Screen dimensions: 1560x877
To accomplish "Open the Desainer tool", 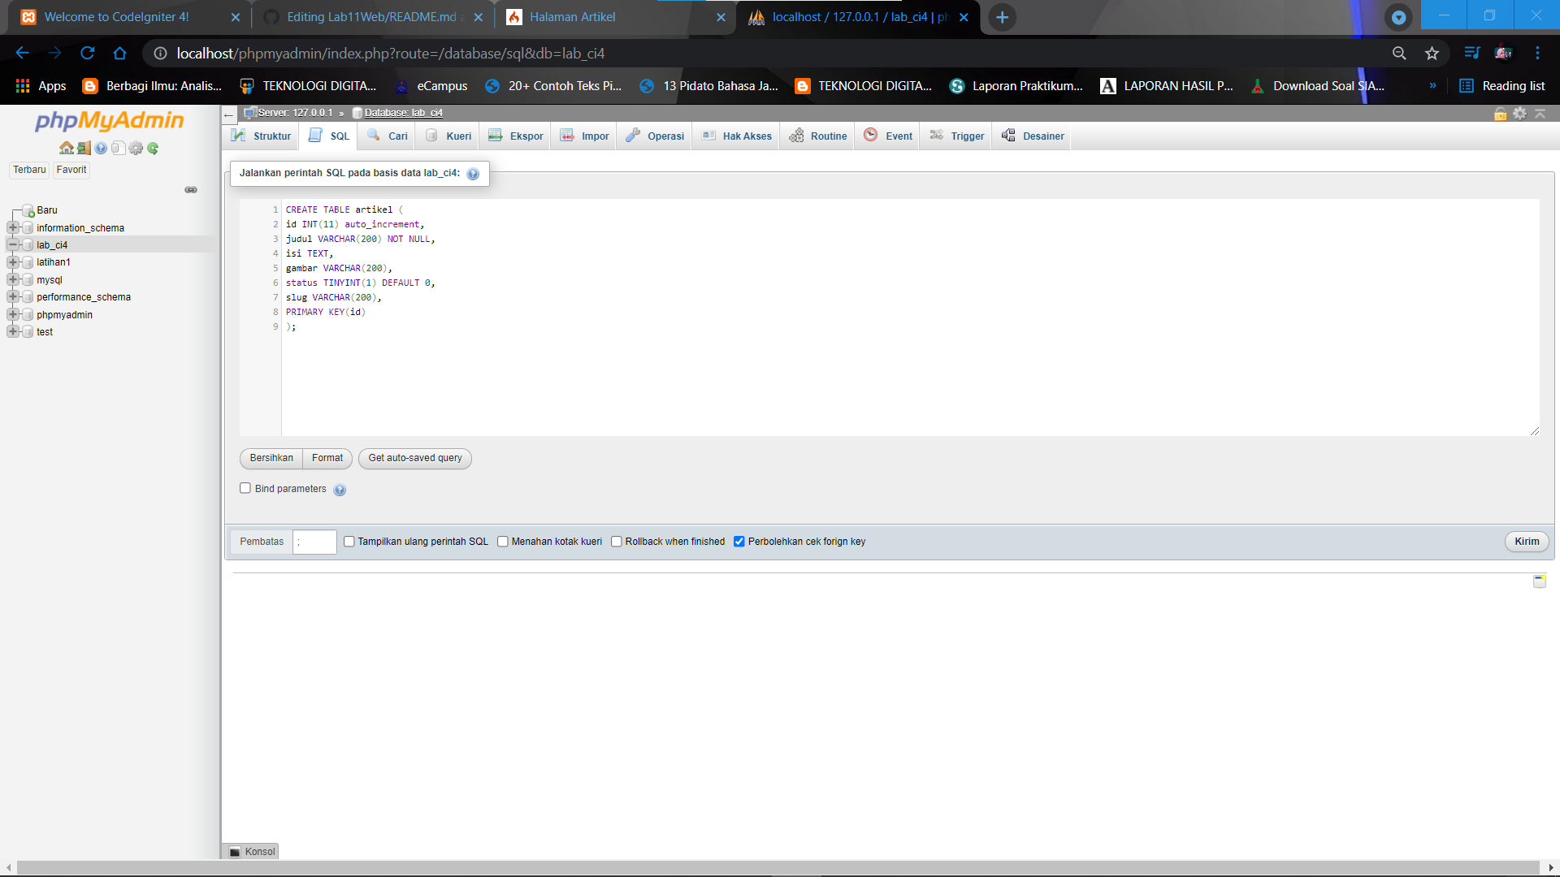I will pyautogui.click(x=1031, y=136).
